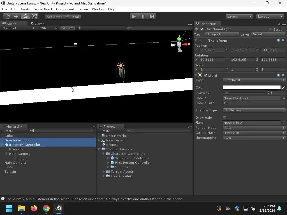Toggle Directional light active checkbox
The image size is (287, 215).
click(x=202, y=29)
